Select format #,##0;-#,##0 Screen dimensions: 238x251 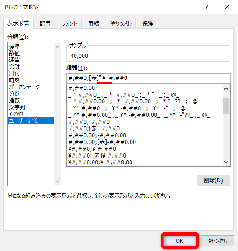click(145, 122)
